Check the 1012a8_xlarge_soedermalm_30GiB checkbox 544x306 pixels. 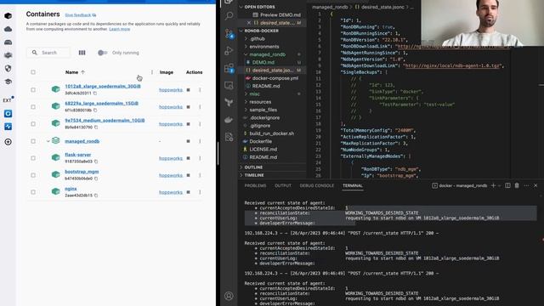pyautogui.click(x=33, y=90)
